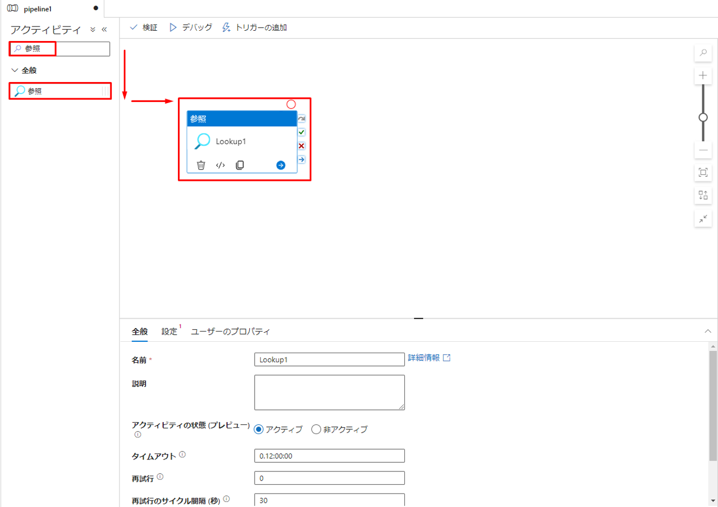Click the auto-align layout icon
The height and width of the screenshot is (507, 718).
coord(703,195)
